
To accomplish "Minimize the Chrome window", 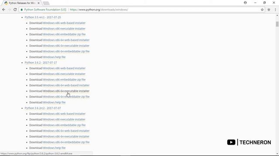I will pos(255,3).
